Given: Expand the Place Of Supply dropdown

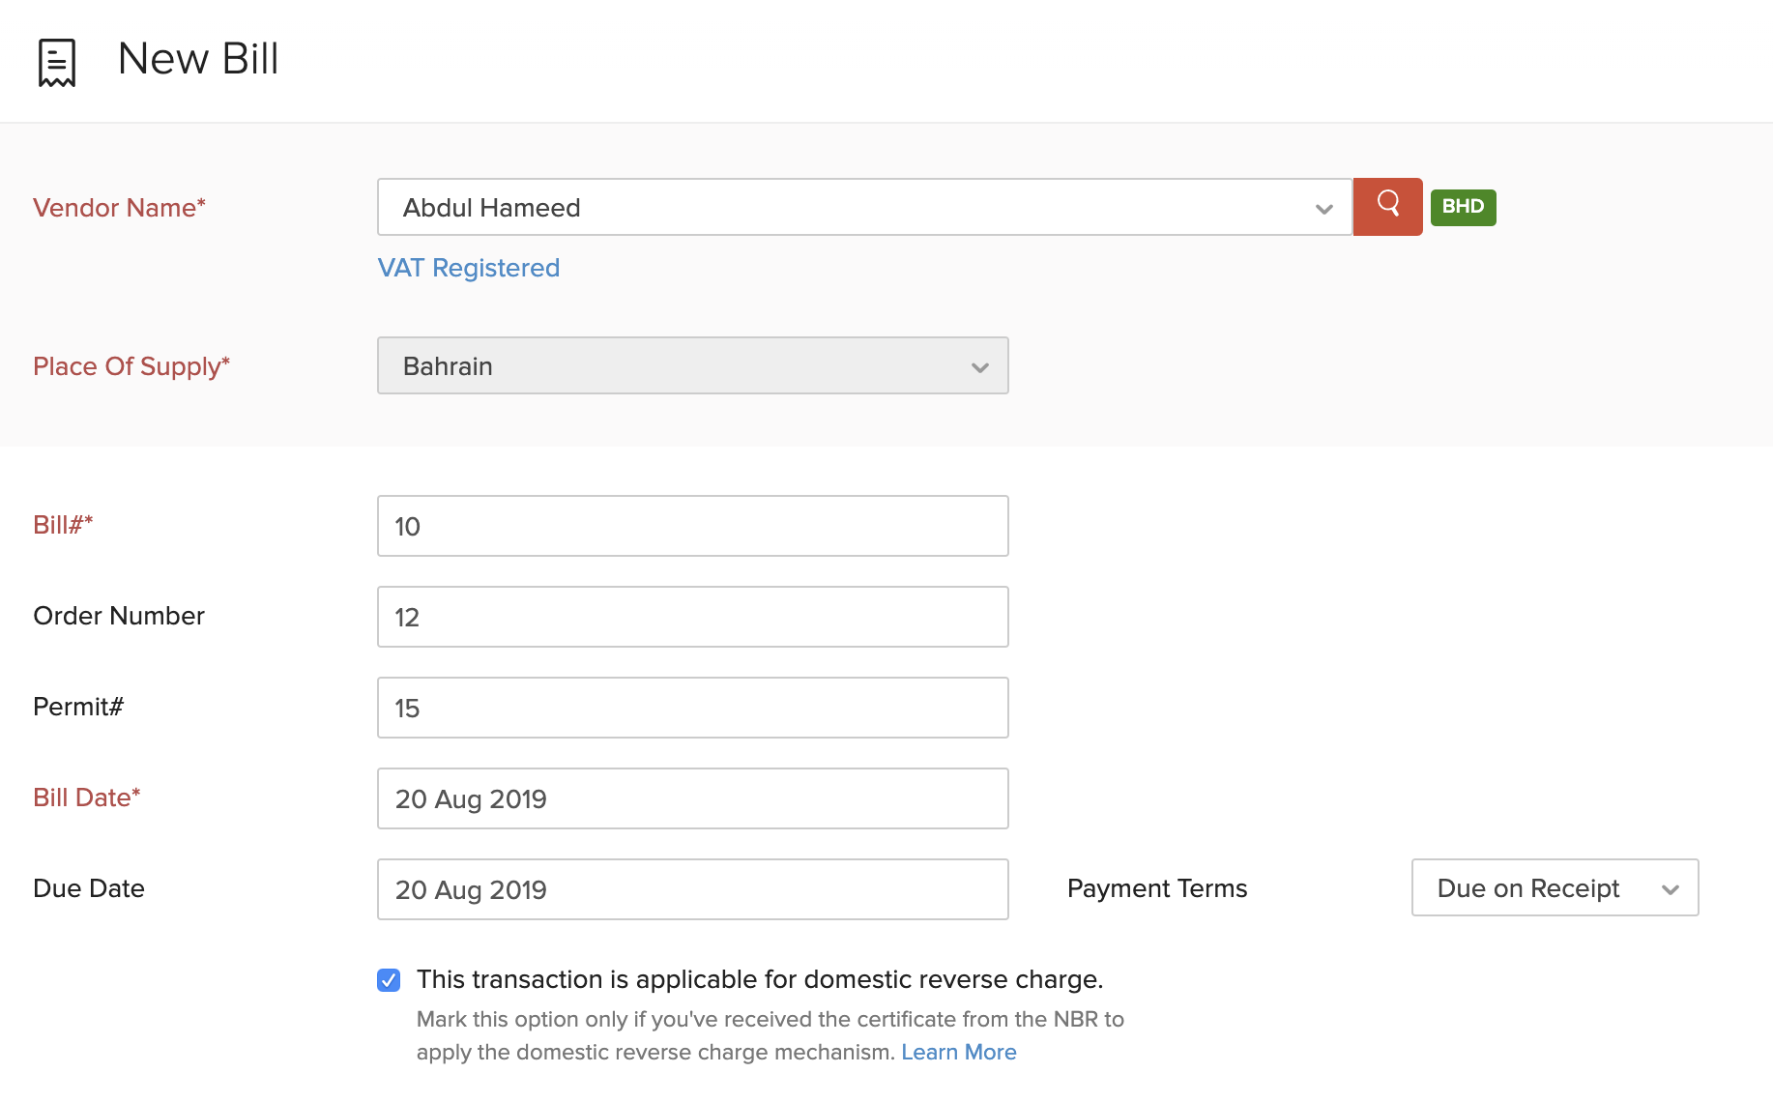Looking at the screenshot, I should 692,365.
